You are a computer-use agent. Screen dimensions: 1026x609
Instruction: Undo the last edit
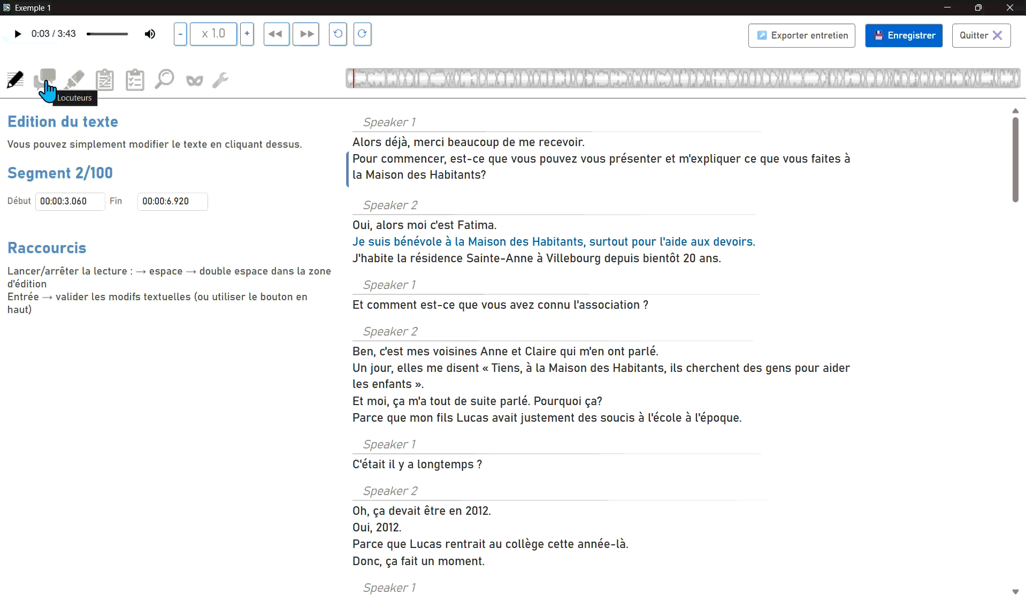(x=338, y=34)
